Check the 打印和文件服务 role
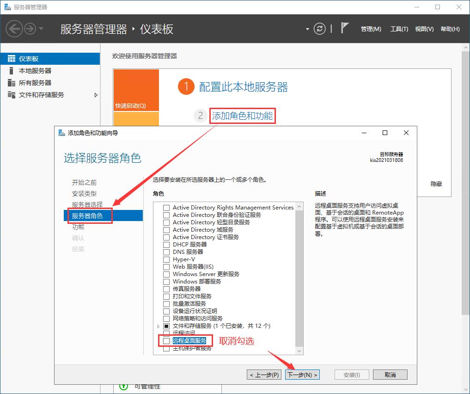Image resolution: width=470 pixels, height=394 pixels. click(x=166, y=296)
